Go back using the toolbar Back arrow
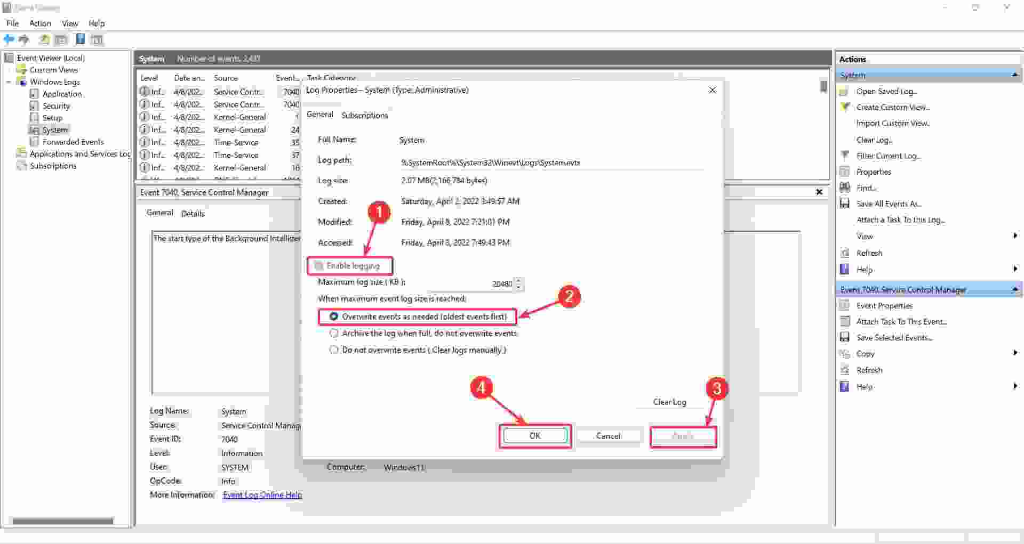This screenshot has height=544, width=1024. tap(9, 39)
